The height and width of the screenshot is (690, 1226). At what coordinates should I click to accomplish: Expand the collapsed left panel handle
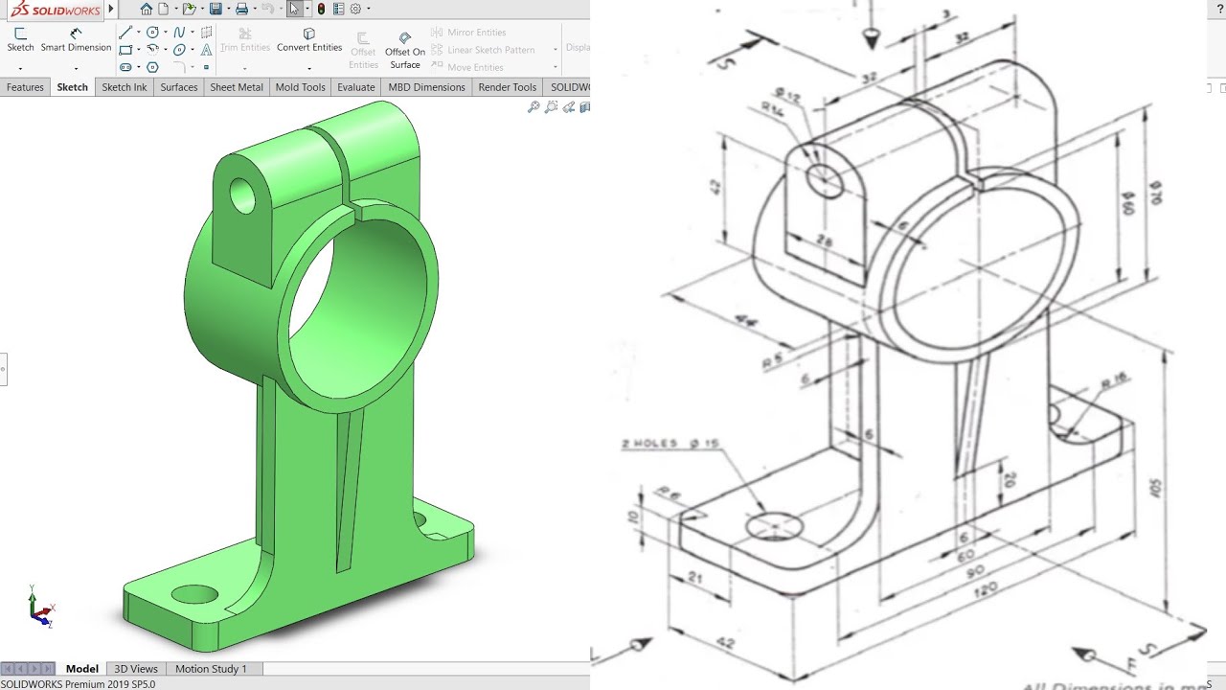pos(3,368)
